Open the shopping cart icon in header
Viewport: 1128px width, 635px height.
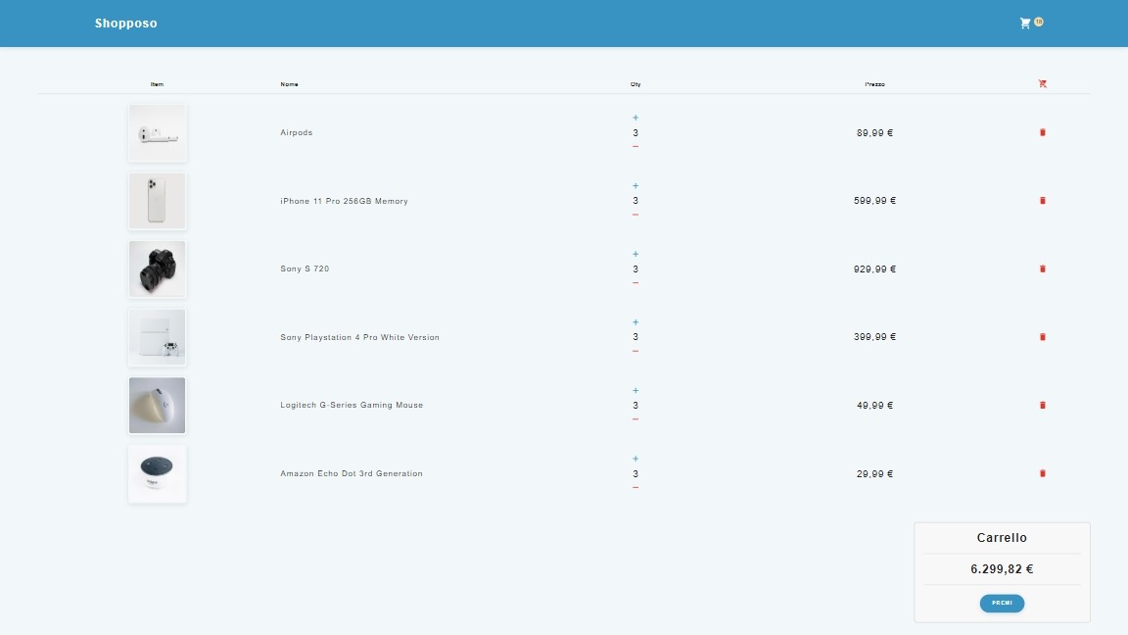point(1025,24)
